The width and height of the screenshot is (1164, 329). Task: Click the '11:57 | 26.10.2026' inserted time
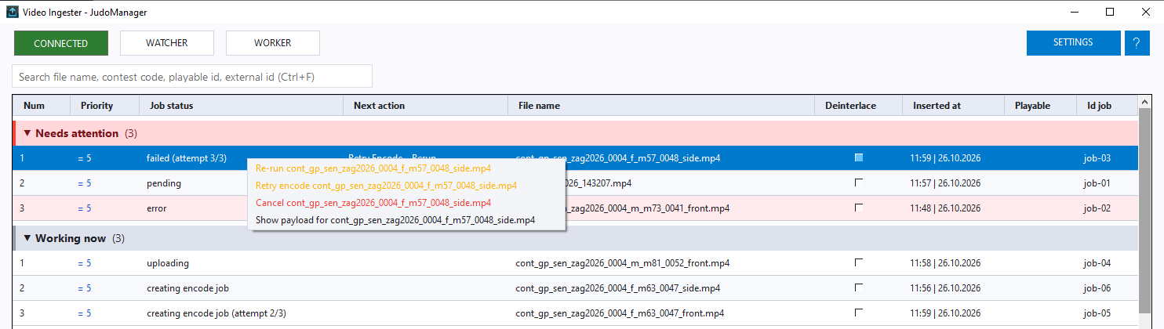(x=945, y=183)
